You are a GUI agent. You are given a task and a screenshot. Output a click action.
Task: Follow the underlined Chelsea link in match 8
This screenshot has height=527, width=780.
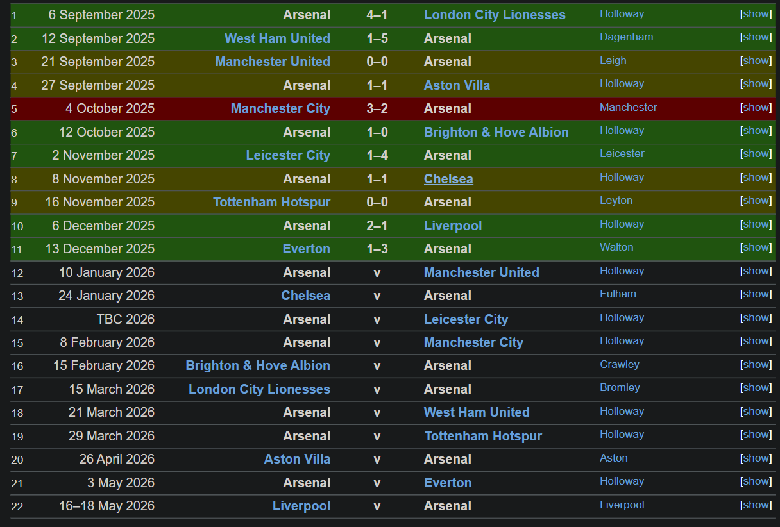click(448, 179)
